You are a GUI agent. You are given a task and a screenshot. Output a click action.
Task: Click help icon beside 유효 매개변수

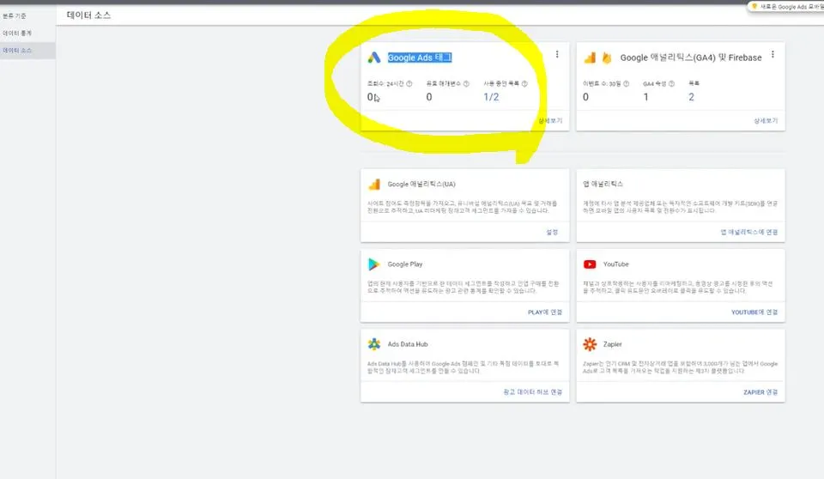pyautogui.click(x=466, y=83)
